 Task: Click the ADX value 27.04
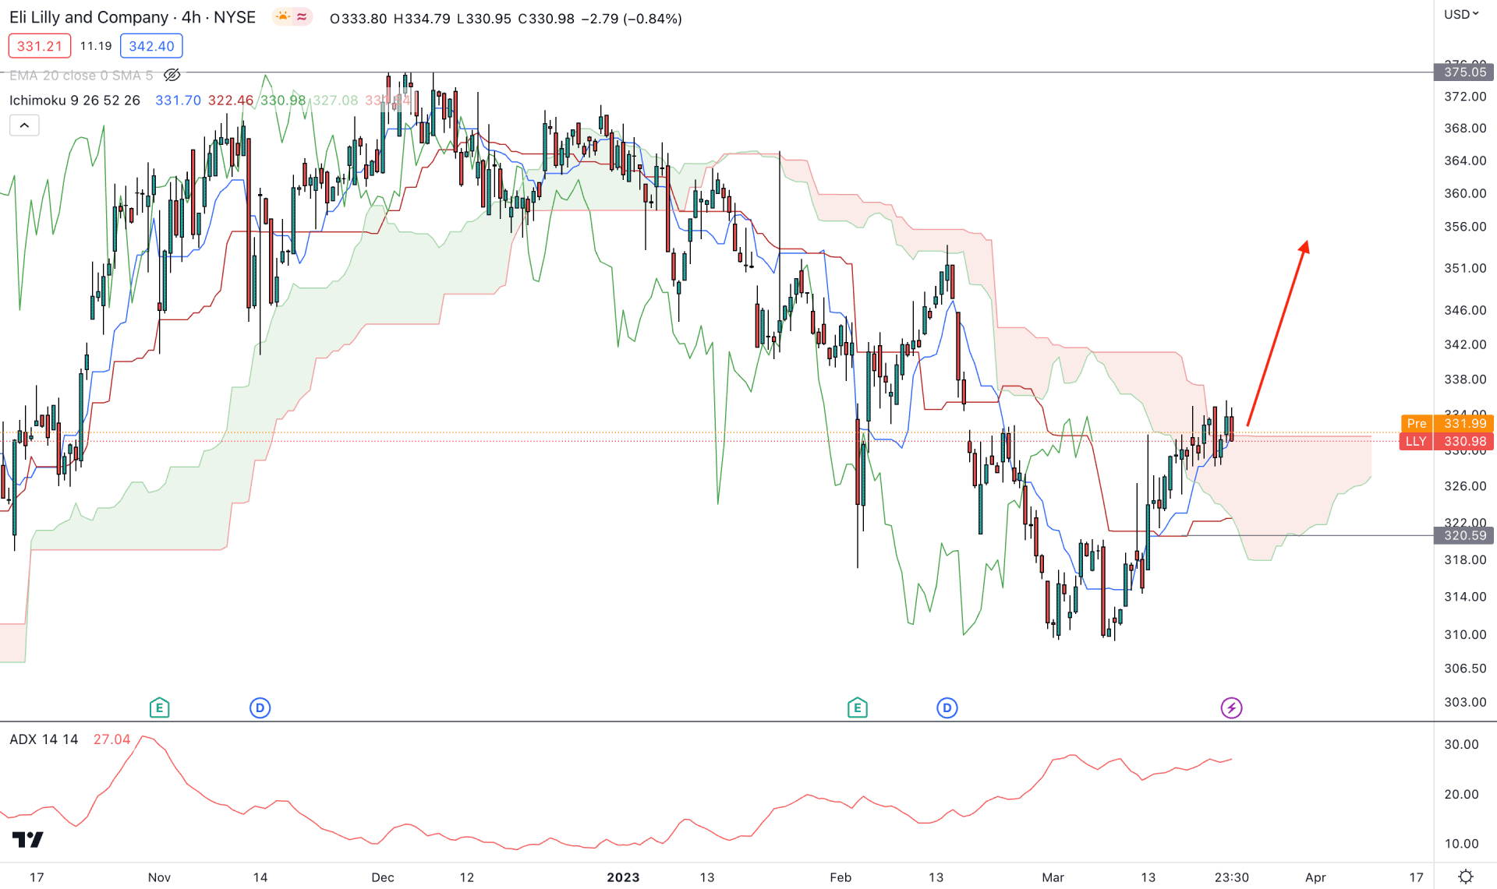111,739
